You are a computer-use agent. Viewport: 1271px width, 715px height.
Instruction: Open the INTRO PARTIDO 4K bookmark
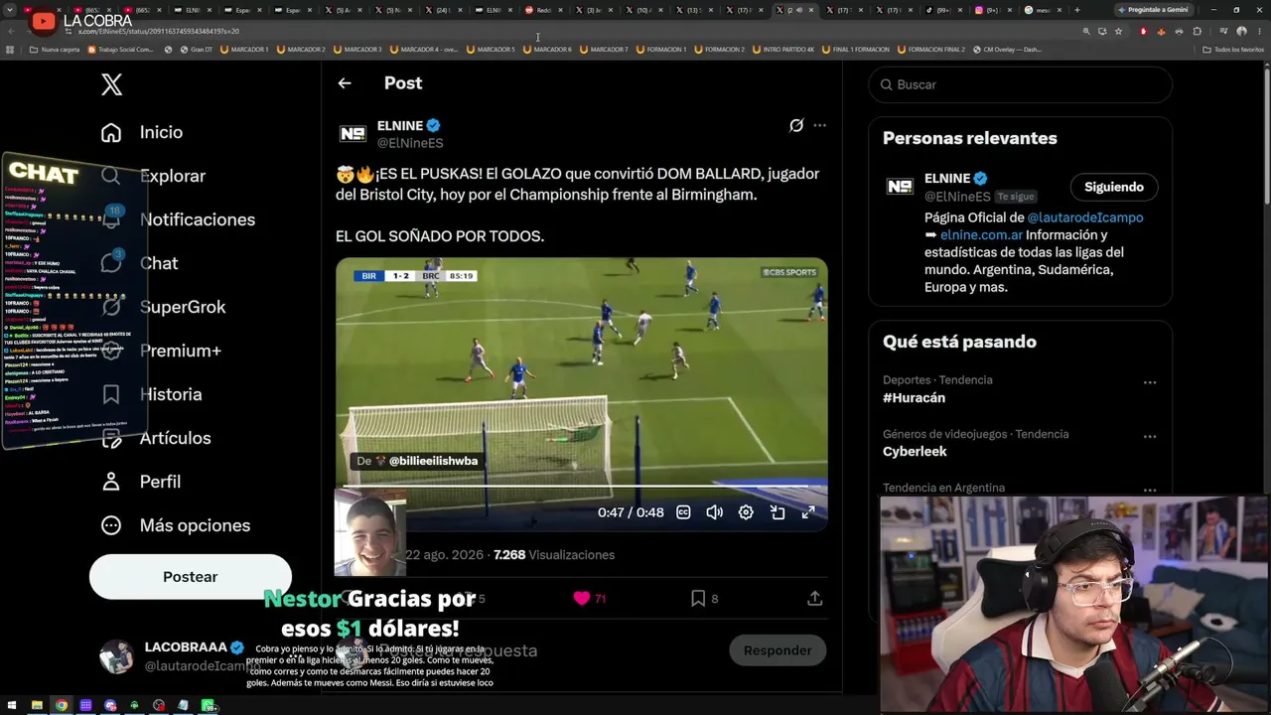point(783,50)
